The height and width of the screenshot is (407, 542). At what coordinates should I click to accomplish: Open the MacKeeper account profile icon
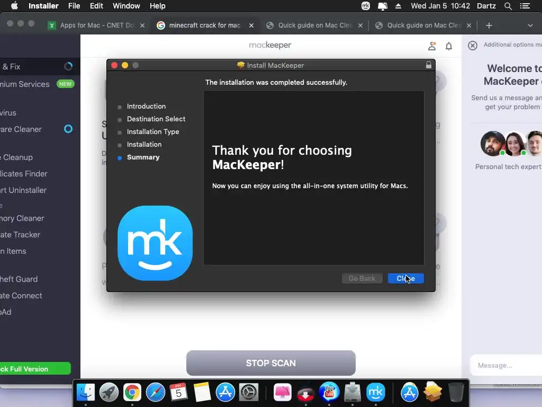point(432,46)
